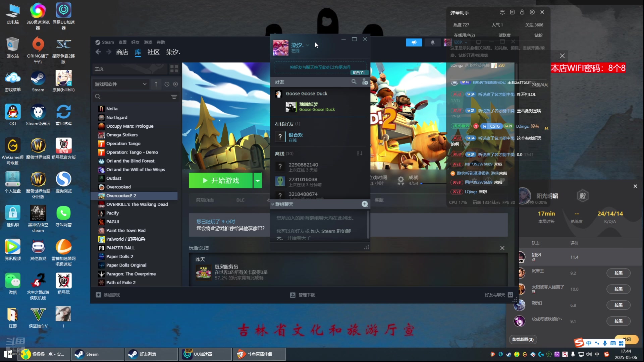Viewport: 644px width, 362px height.
Task: Open the 查看 menu
Action: [x=122, y=42]
